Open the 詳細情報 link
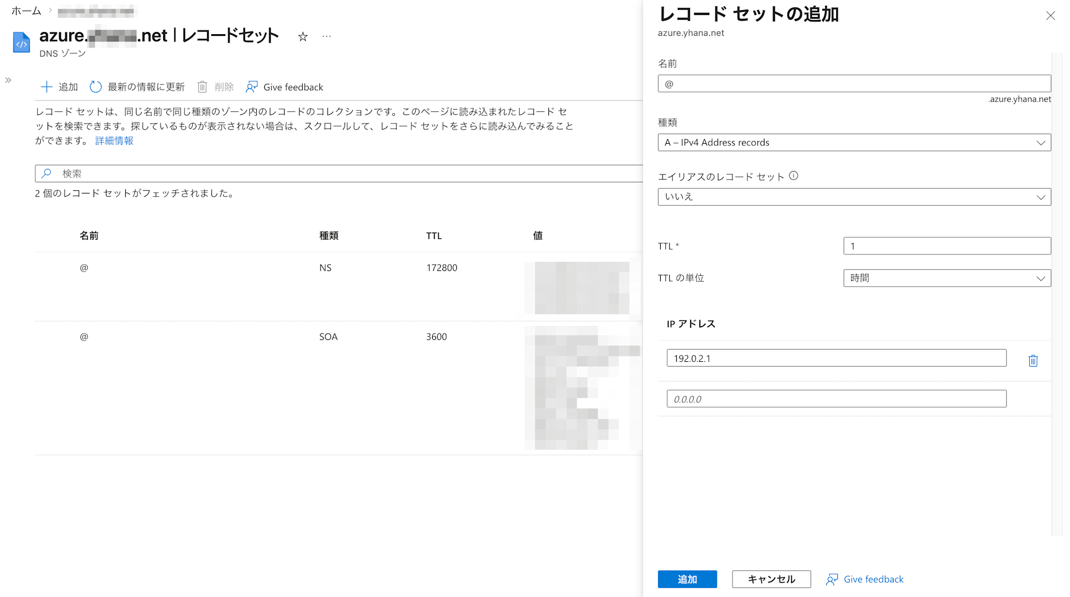This screenshot has width=1070, height=597. (114, 141)
